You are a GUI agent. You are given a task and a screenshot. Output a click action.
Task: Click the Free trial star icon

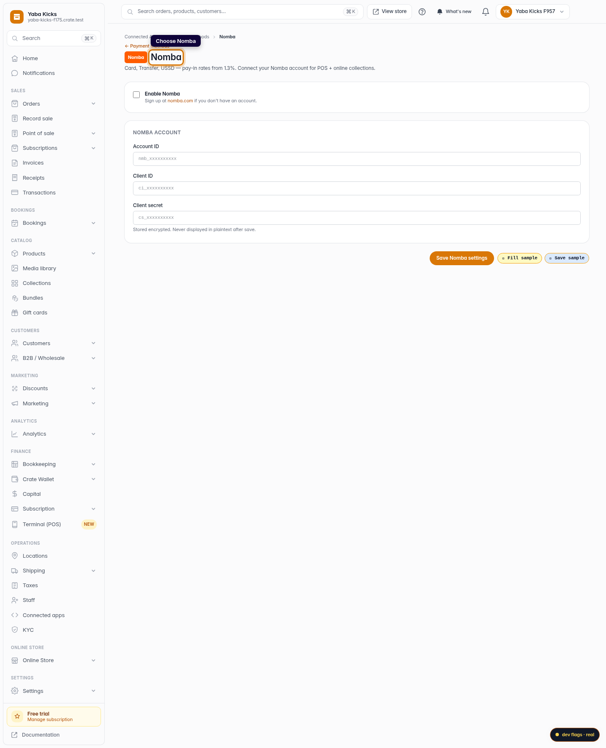click(x=17, y=716)
